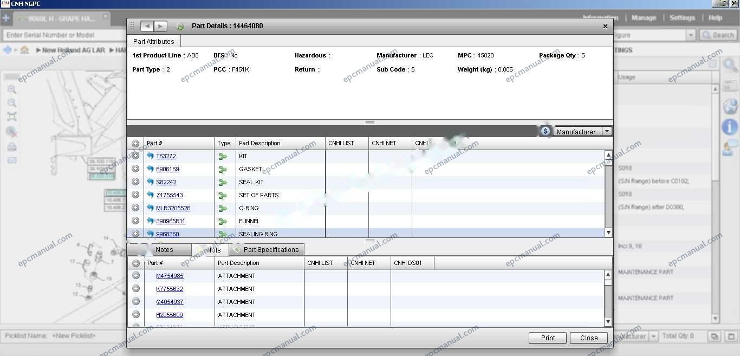Click green type arrow in FUNNEL row
The width and height of the screenshot is (740, 356).
(x=223, y=222)
